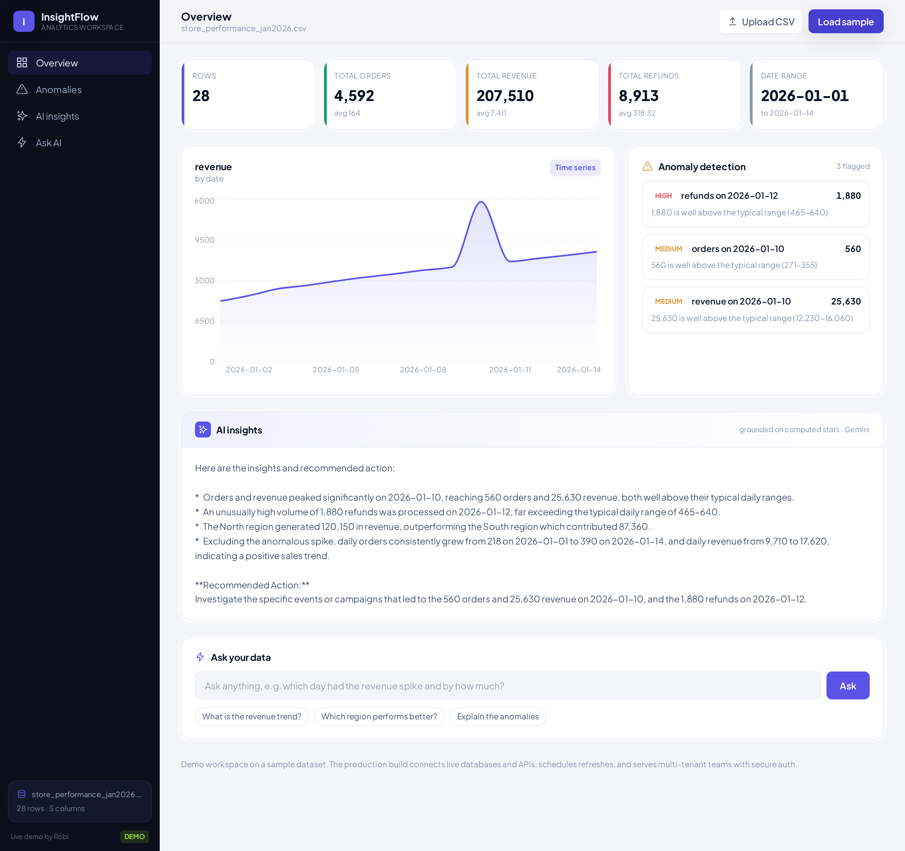Viewport: 905px width, 851px height.
Task: Click the TOTAL REFUNDS 8,913 card
Action: coord(674,95)
